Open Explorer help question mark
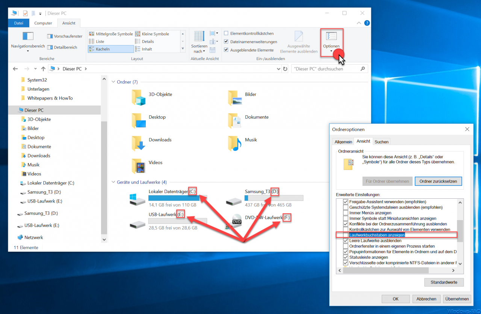 click(x=367, y=23)
